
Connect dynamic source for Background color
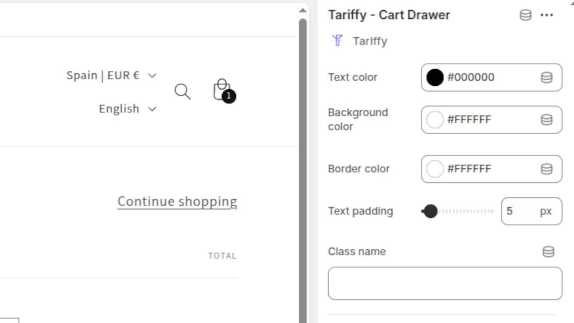pyautogui.click(x=546, y=120)
